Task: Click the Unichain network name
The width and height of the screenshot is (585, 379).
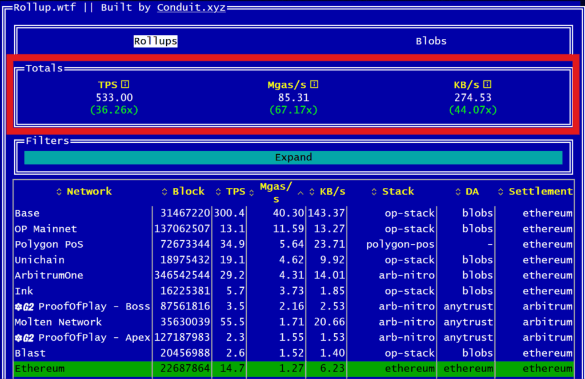Action: pos(39,260)
